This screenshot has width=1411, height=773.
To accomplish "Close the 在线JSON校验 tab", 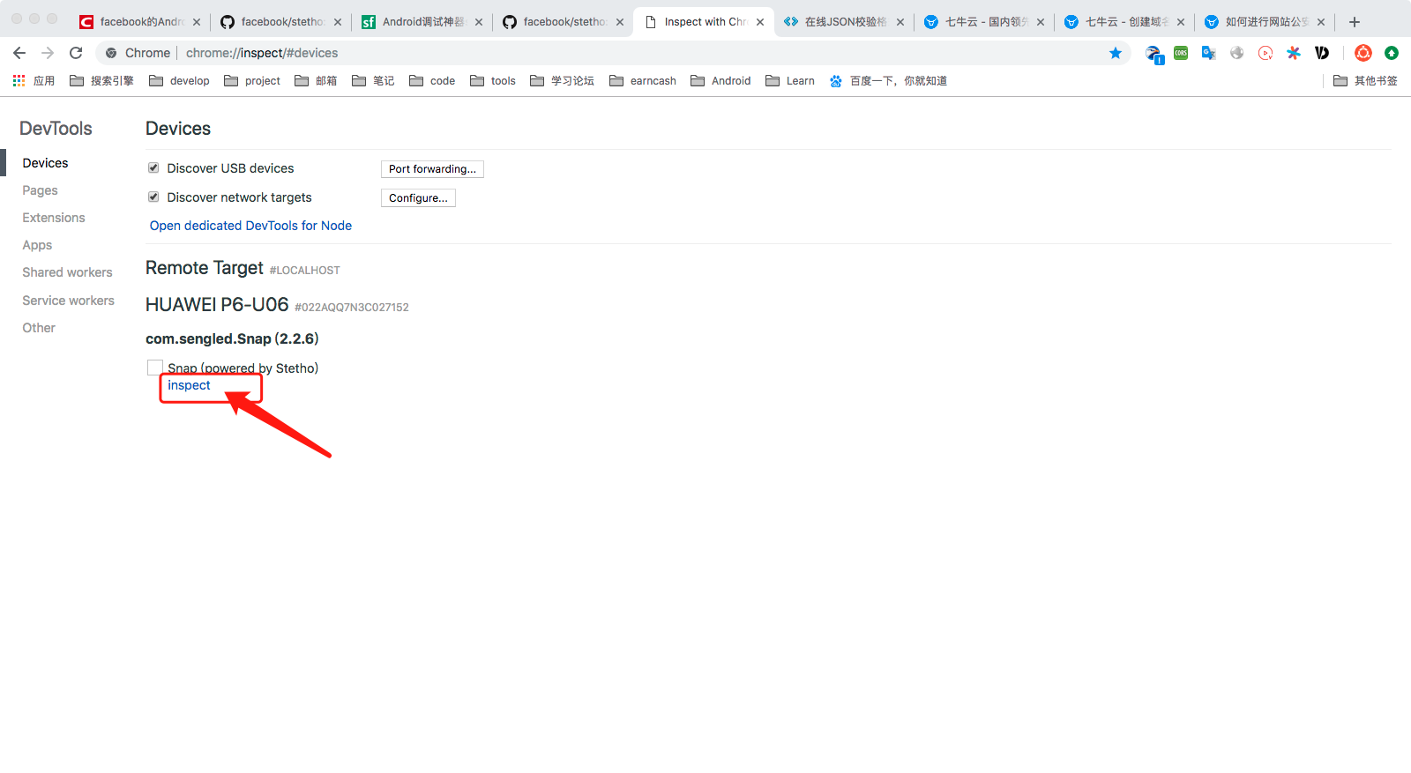I will tap(900, 22).
